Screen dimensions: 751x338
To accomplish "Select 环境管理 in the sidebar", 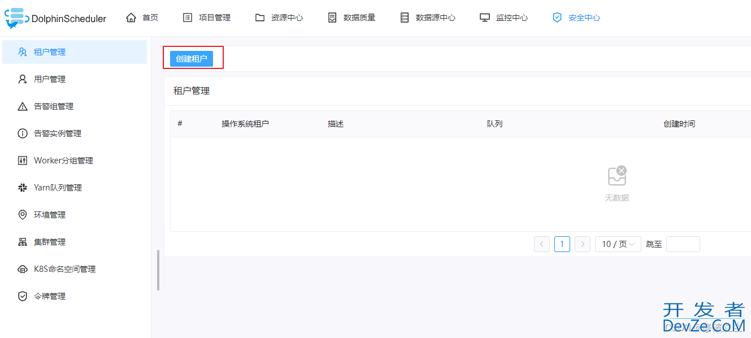I will pos(75,215).
